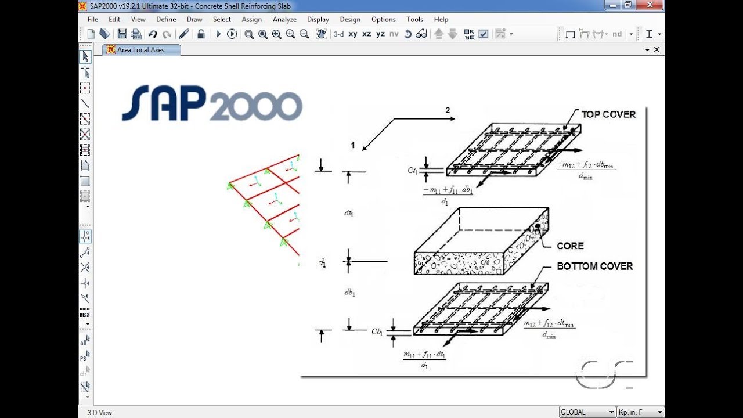Viewport: 743px width, 418px height.
Task: Toggle the Lock/Unlock Model padlock
Action: coord(200,34)
